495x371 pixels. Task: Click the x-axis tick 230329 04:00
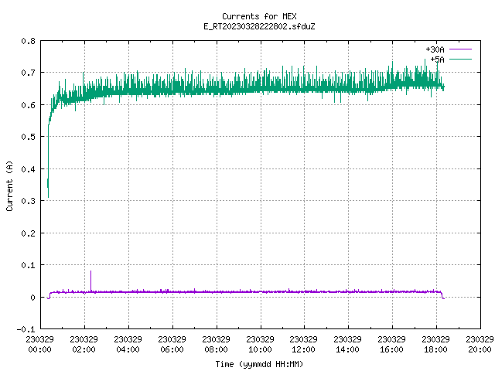(x=128, y=344)
